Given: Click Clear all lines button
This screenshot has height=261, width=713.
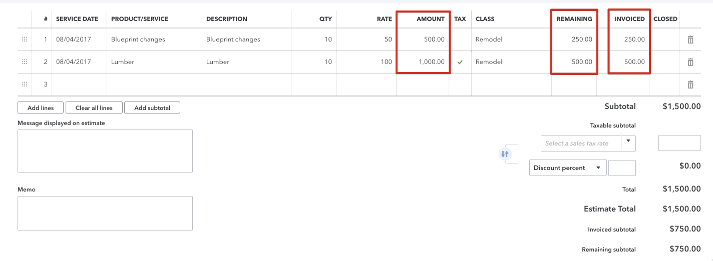Looking at the screenshot, I should pyautogui.click(x=94, y=107).
